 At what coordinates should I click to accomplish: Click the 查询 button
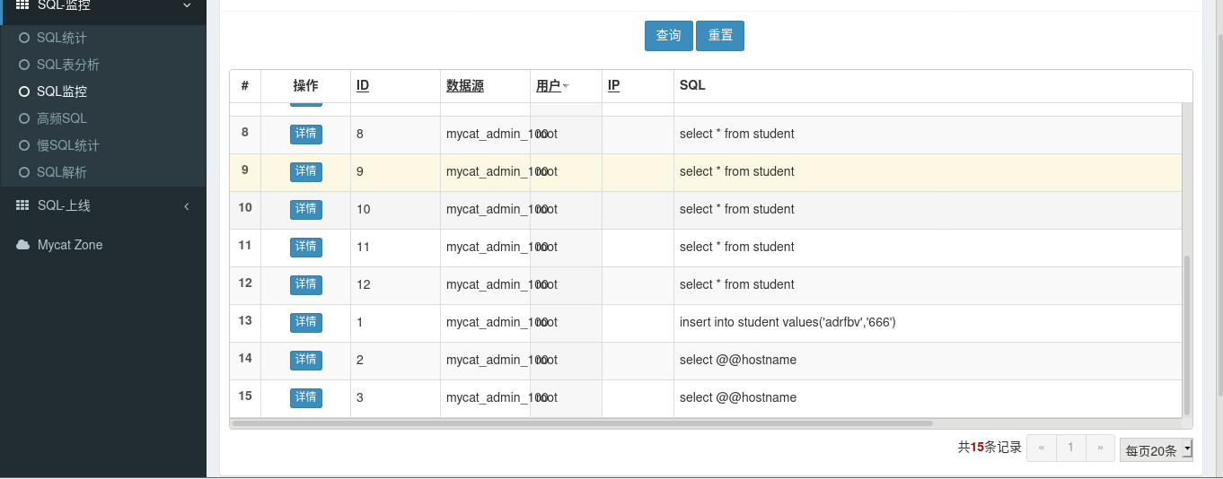pos(668,36)
